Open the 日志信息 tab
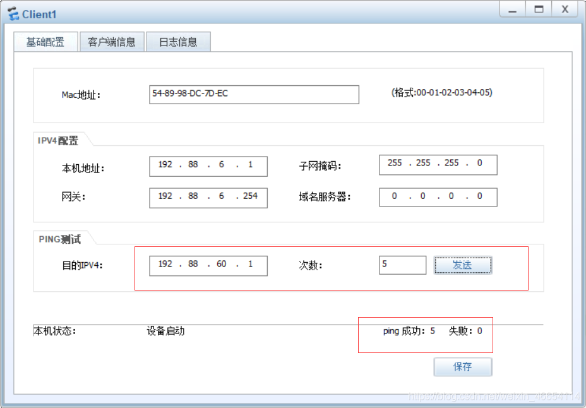 178,42
